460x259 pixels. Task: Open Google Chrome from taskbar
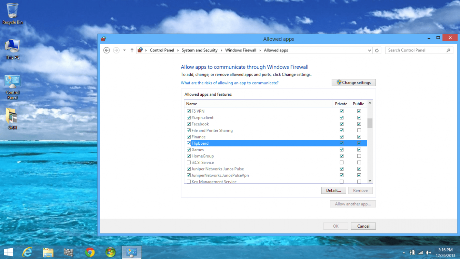pos(90,252)
